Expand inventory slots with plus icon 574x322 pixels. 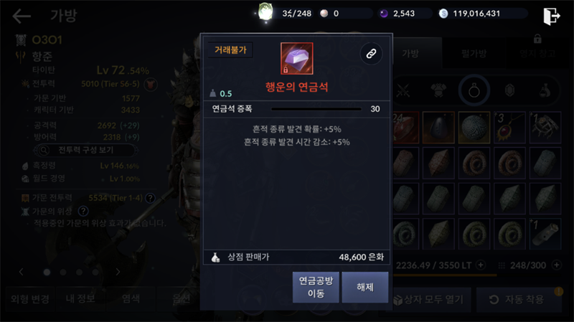(557, 265)
